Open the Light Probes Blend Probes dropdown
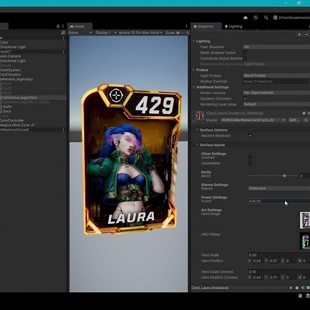The width and height of the screenshot is (310, 310). (x=277, y=76)
